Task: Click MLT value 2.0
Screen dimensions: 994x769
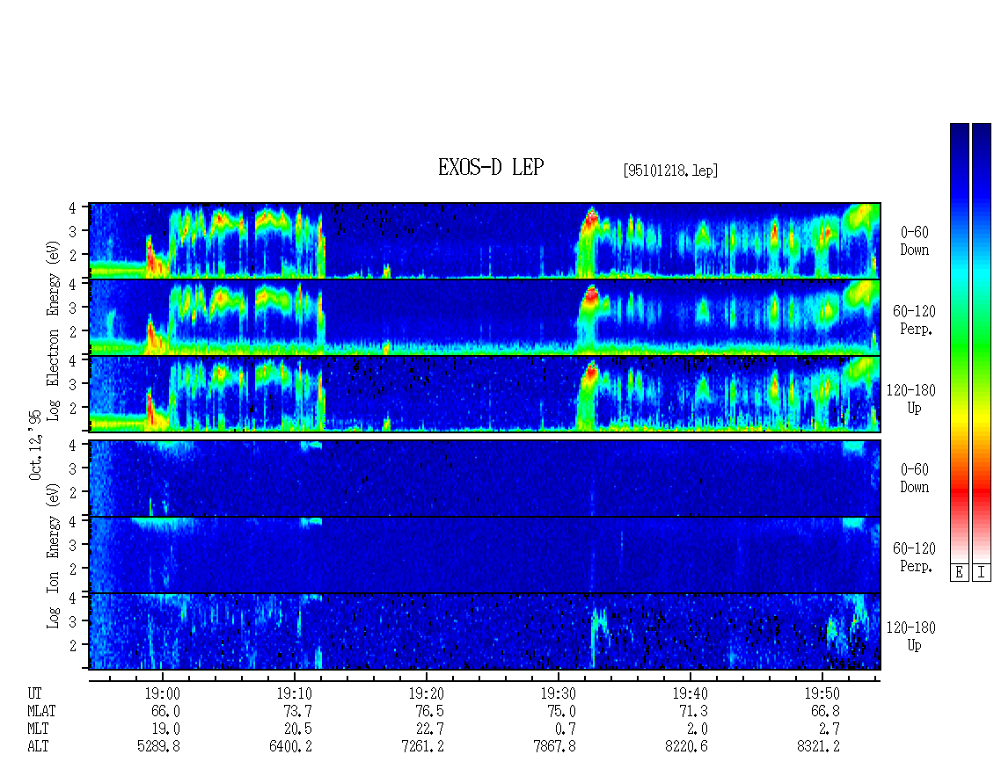Action: click(697, 729)
